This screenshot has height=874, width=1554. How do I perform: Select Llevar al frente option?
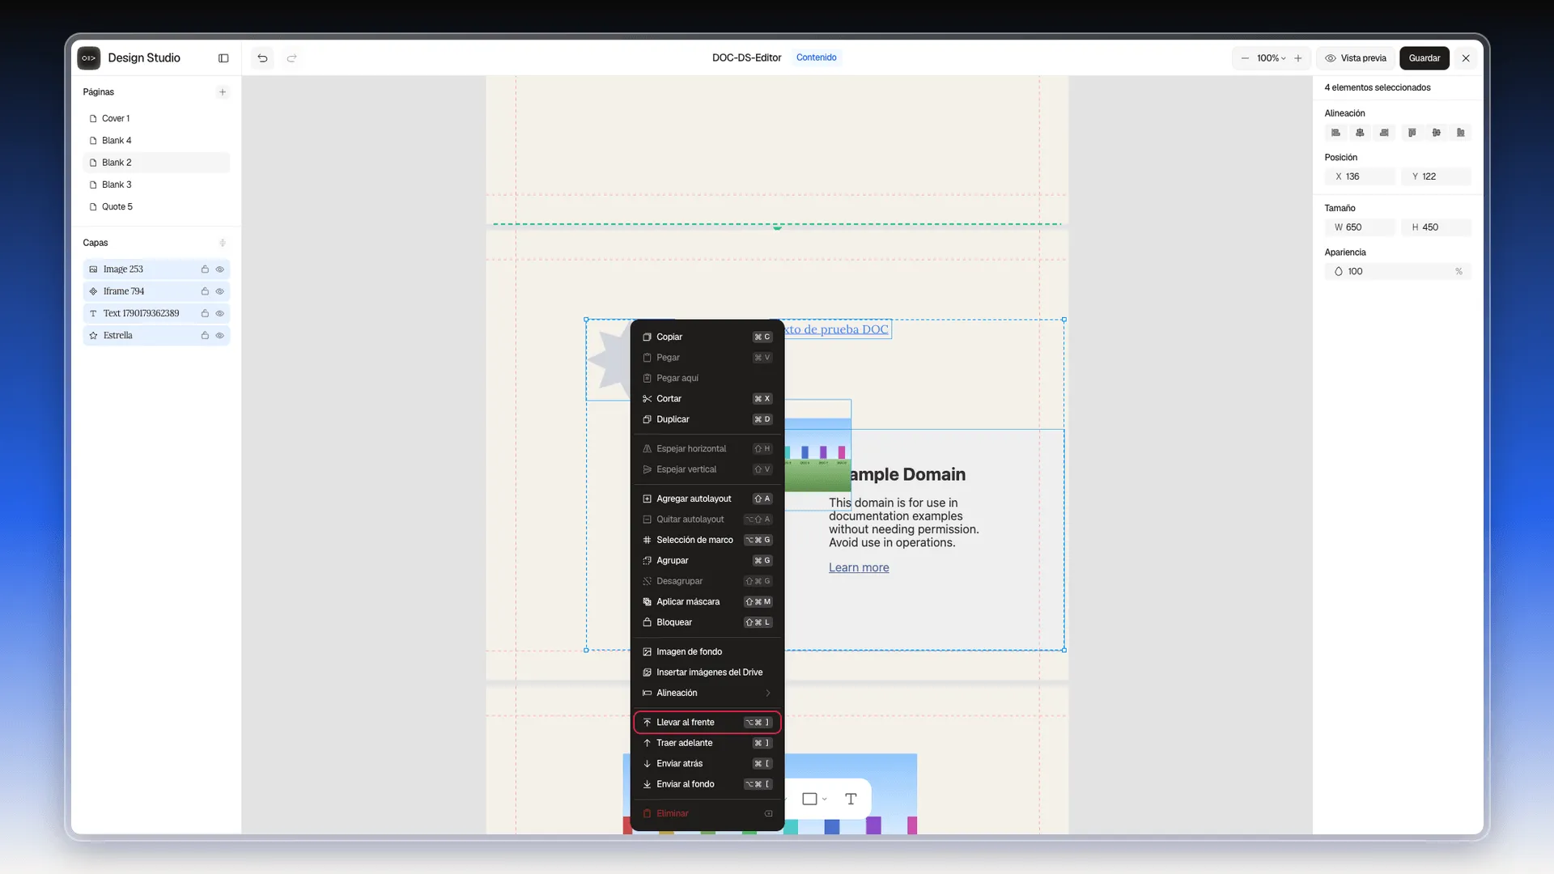click(x=707, y=723)
